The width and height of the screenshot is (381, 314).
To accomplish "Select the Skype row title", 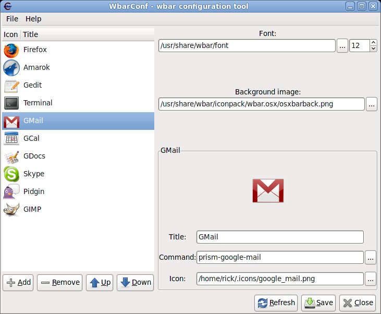I will 34,174.
